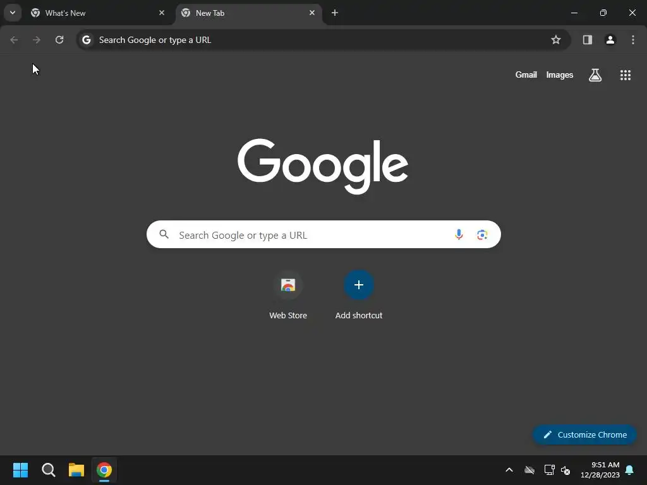Minimize the Chrome window

coord(574,13)
